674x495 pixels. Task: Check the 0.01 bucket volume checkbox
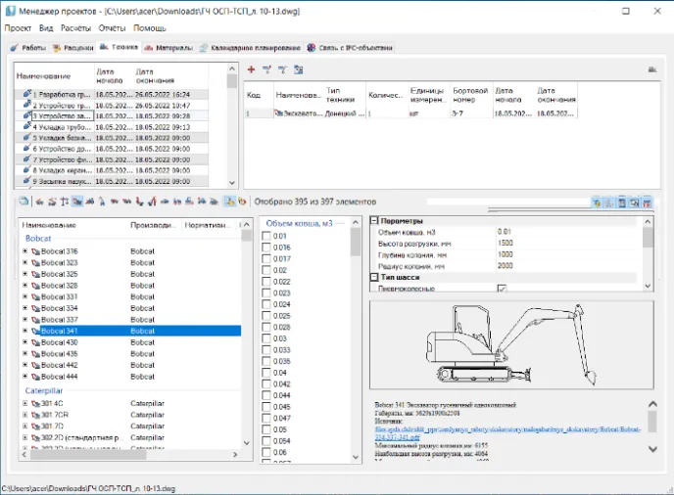(x=267, y=236)
